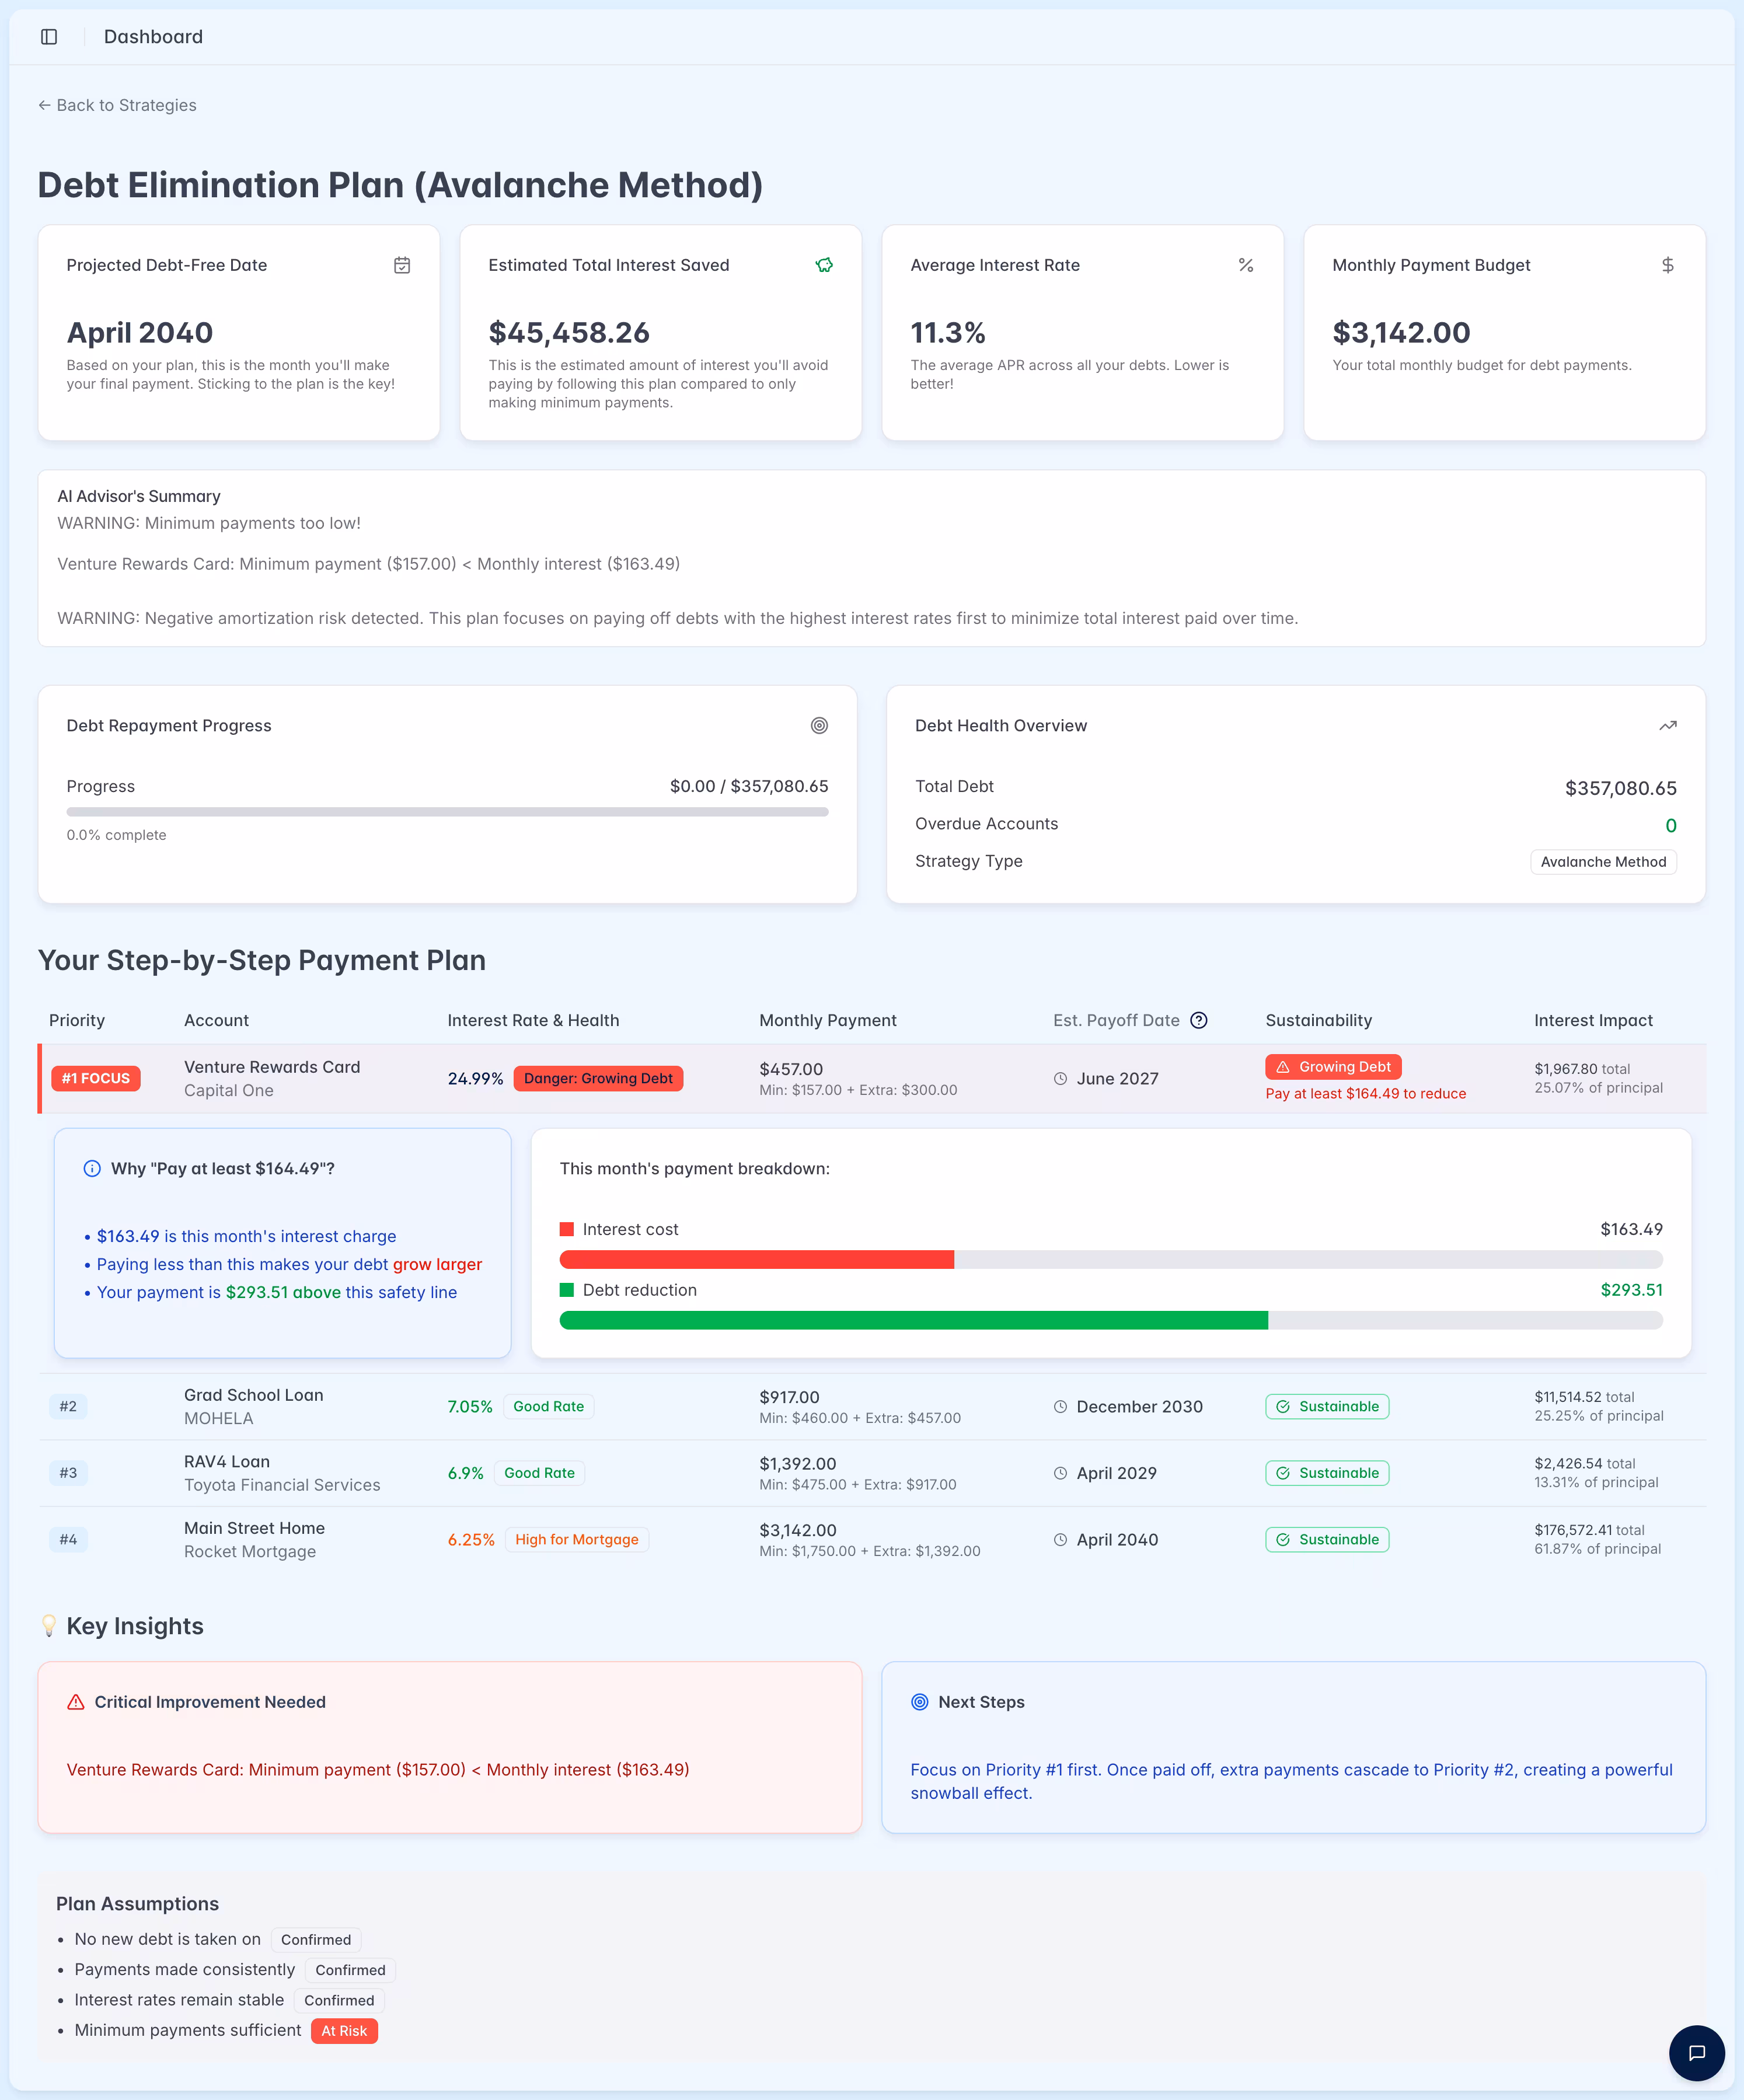Click piggy bank icon on Interest Saved card
This screenshot has height=2100, width=1744.
824,265
